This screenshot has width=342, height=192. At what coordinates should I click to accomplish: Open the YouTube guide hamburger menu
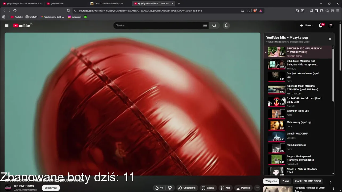[7, 25]
